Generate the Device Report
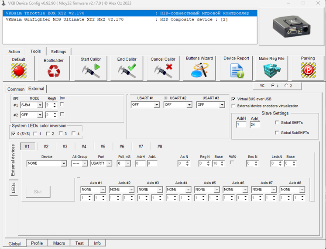The height and width of the screenshot is (249, 326). coord(236,70)
